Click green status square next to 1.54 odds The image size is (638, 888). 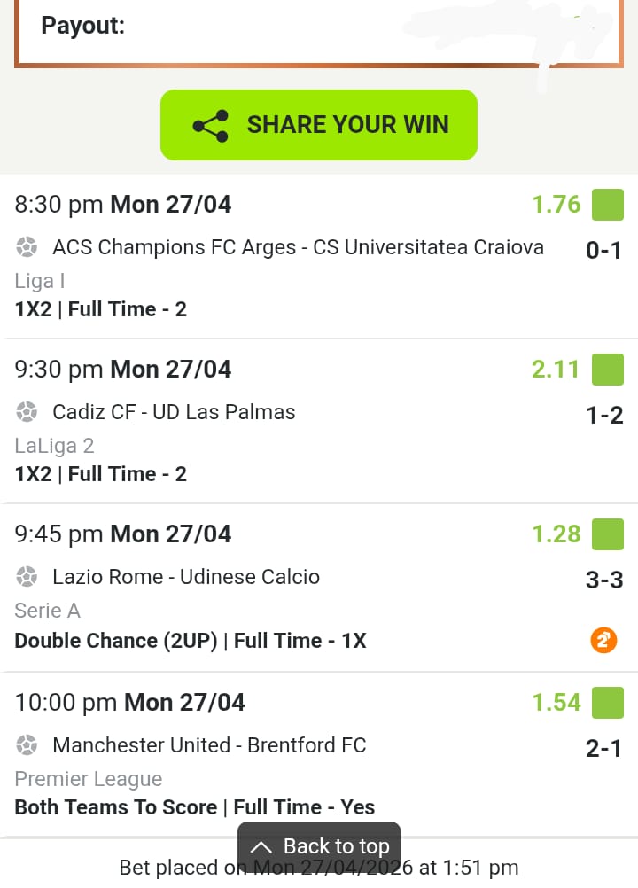(x=608, y=702)
